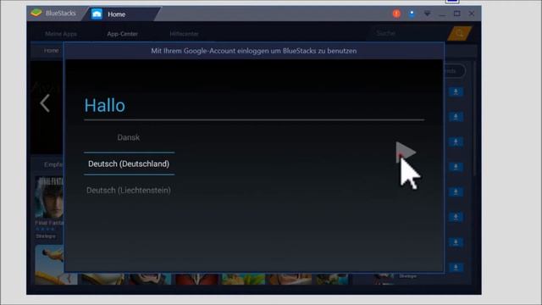The height and width of the screenshot is (305, 542).
Task: Switch to App-Center tab
Action: coord(122,34)
